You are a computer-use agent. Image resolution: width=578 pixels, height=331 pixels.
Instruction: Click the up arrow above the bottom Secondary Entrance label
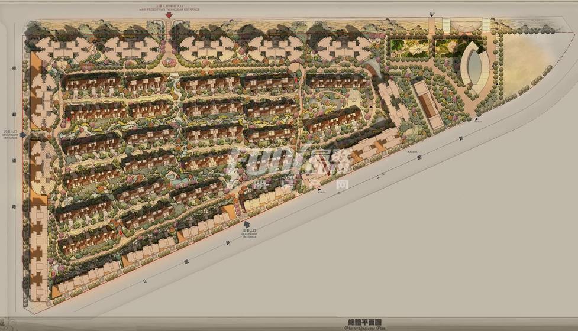click(x=247, y=224)
